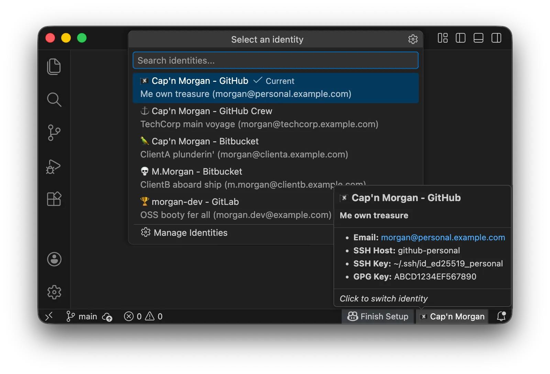Click pirate flag icon in the Cap'n Morgan - GitHub row
This screenshot has height=374, width=550.
145,81
